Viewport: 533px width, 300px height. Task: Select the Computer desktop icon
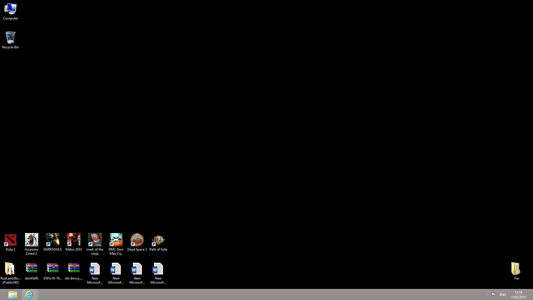point(11,10)
